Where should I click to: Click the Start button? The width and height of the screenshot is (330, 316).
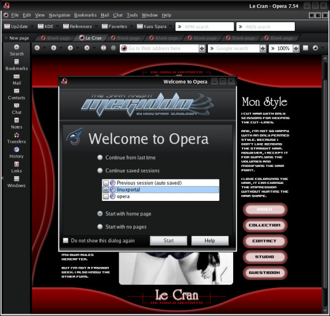click(x=169, y=241)
